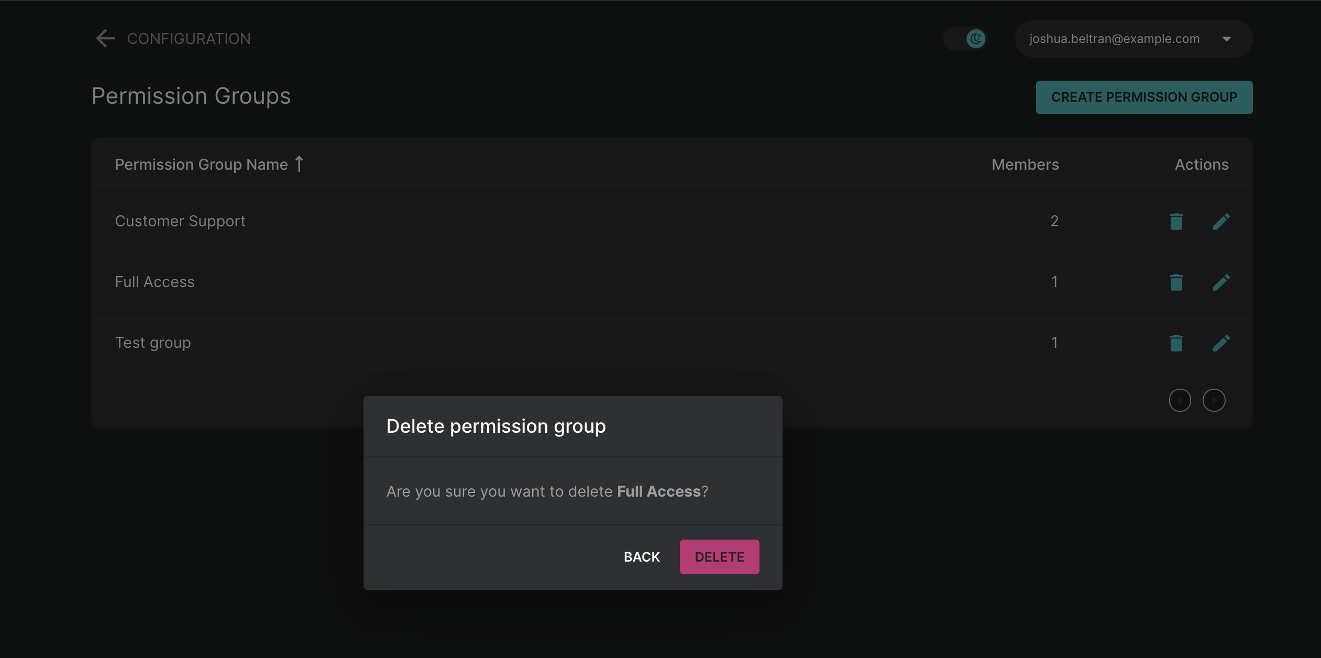Delete Test group using its trash icon

[1176, 343]
